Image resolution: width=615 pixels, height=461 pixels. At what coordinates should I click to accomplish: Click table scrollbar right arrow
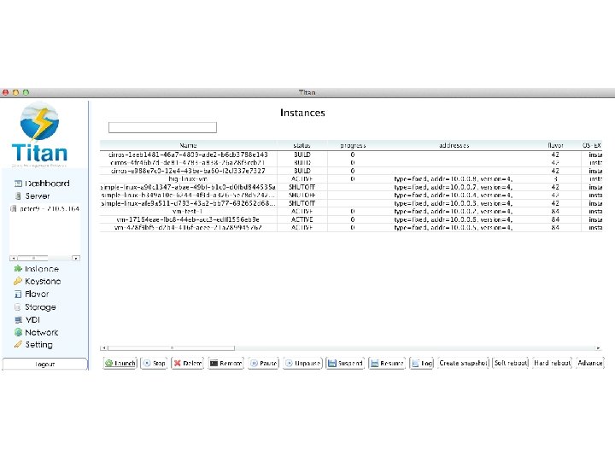[598, 347]
